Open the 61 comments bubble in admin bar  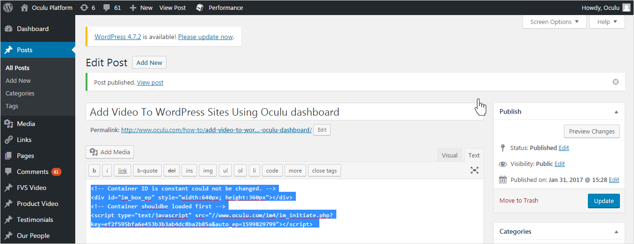(x=112, y=8)
